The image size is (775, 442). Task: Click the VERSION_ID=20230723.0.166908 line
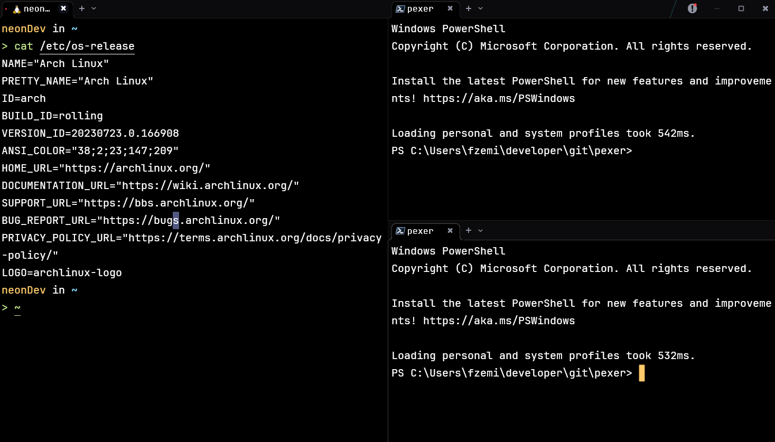pyautogui.click(x=90, y=134)
